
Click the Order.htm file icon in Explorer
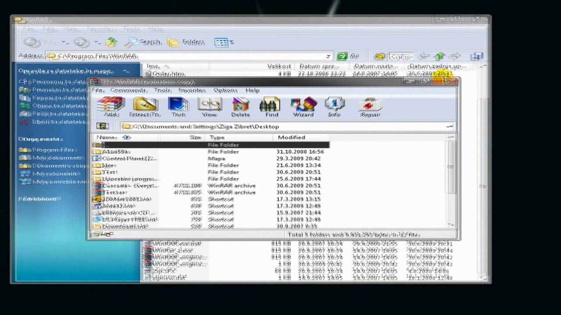[x=148, y=74]
